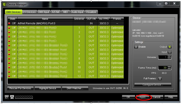Open the Art-Net tab
The image size is (181, 104).
pos(55,12)
